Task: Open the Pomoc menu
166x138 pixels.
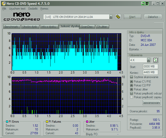Action: tap(44, 9)
